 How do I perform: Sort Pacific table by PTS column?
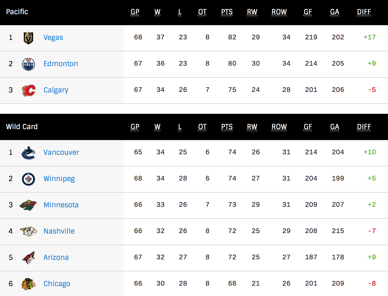(227, 12)
